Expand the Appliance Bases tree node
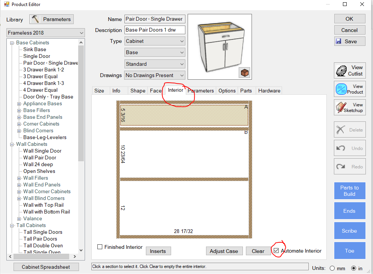 19,104
